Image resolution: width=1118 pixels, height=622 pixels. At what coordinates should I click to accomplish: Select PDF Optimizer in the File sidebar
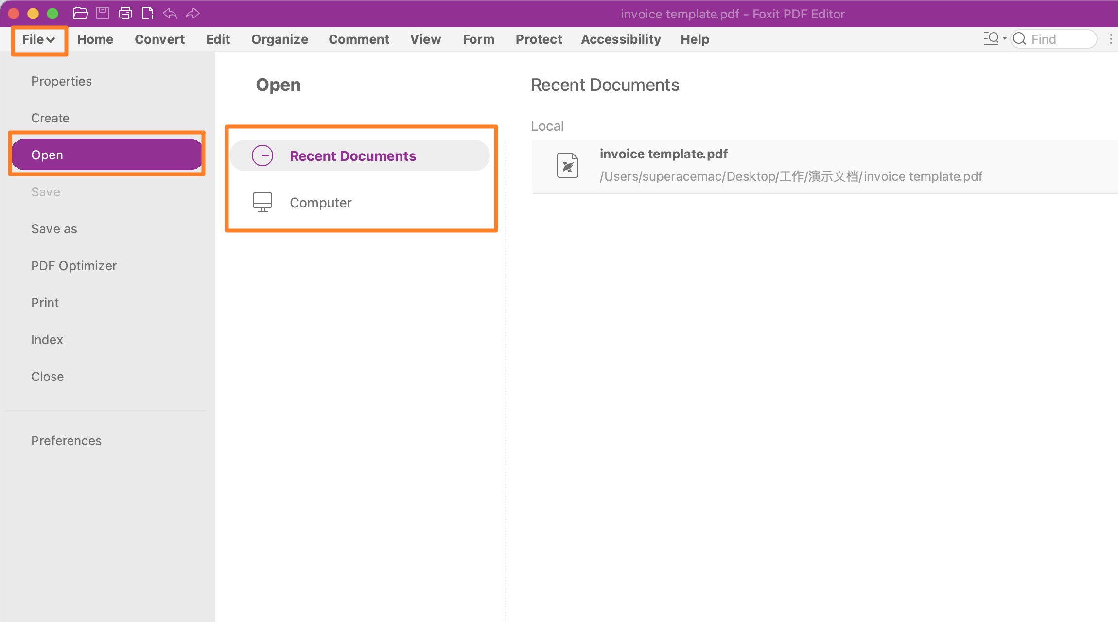[x=74, y=266]
